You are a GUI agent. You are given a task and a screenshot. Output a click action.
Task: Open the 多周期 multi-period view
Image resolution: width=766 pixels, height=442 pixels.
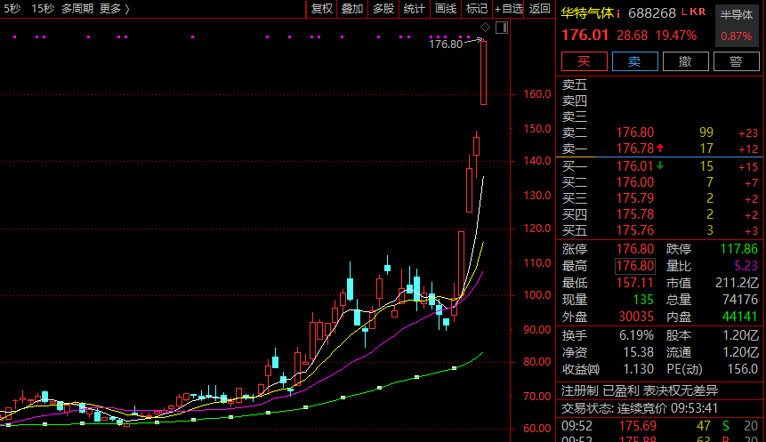(78, 9)
